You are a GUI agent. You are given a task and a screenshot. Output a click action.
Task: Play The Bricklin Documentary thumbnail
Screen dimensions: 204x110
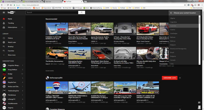click(x=57, y=53)
